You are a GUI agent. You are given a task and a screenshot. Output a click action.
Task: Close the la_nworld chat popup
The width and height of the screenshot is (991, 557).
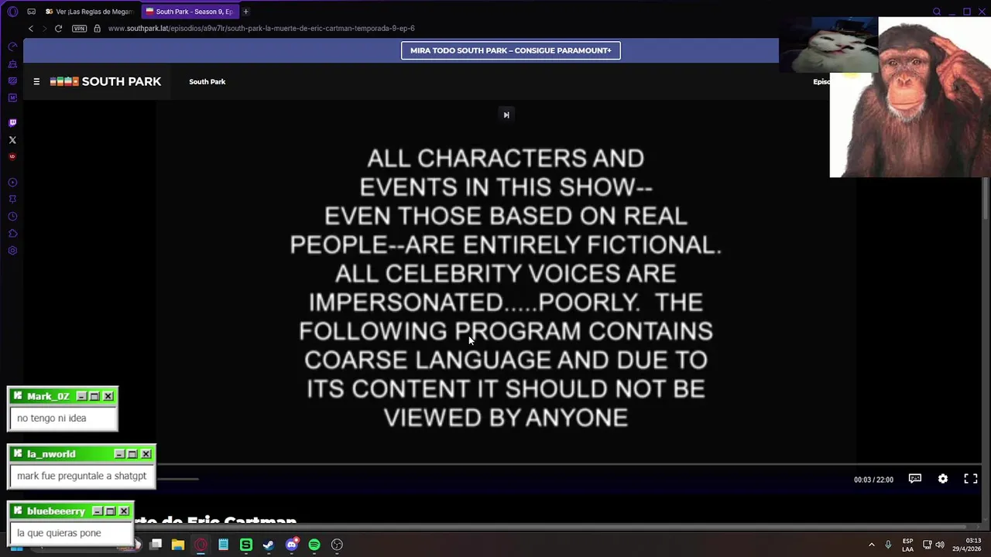[146, 454]
